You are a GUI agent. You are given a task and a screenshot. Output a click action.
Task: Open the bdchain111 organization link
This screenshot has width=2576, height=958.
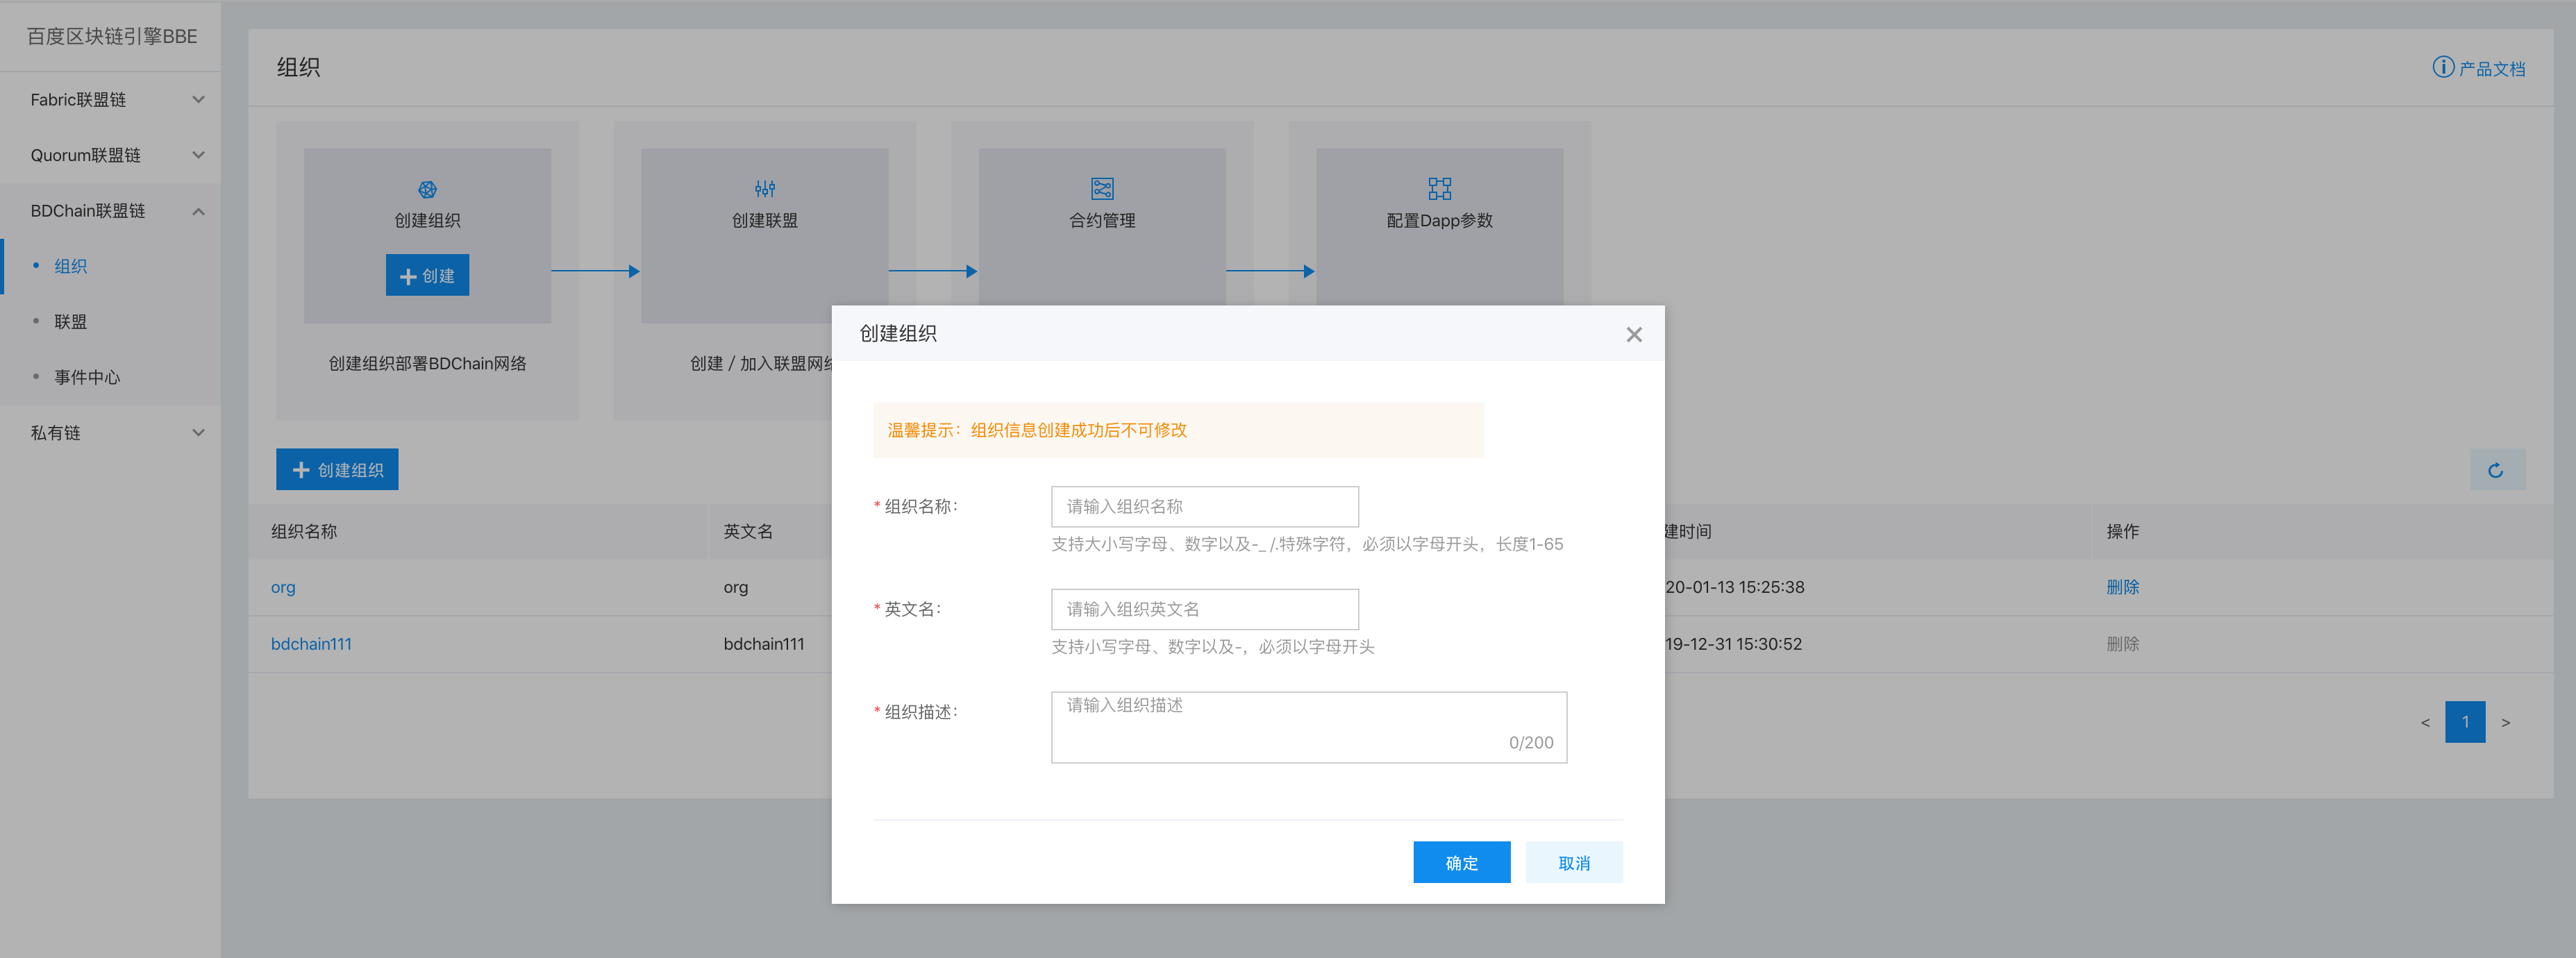311,644
